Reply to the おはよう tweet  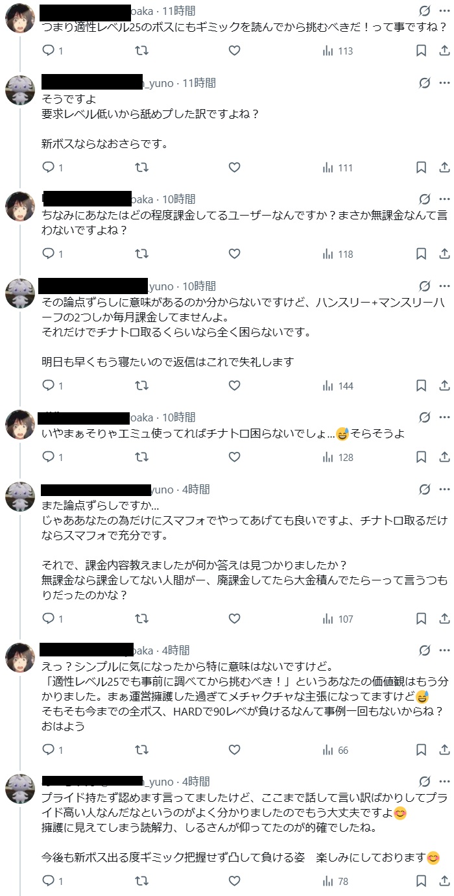click(48, 750)
